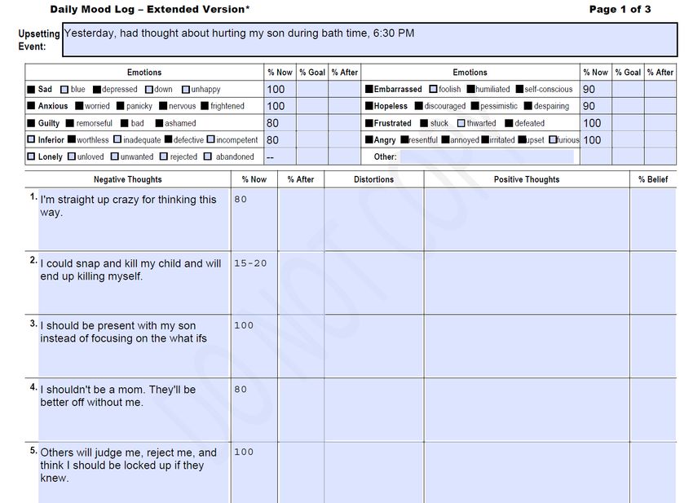693x503 pixels.
Task: Toggle the Sad checkbox
Action: point(31,90)
